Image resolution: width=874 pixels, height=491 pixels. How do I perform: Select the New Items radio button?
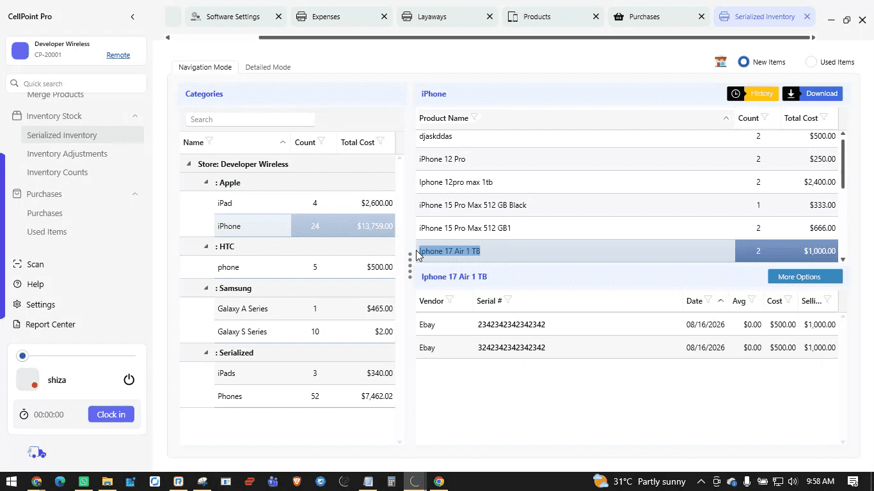[x=743, y=62]
